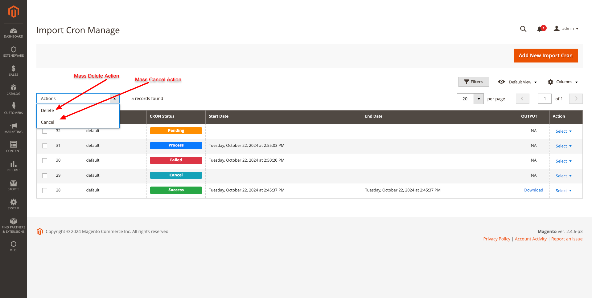Tick the checkbox for row 32
Image resolution: width=592 pixels, height=298 pixels.
point(45,131)
